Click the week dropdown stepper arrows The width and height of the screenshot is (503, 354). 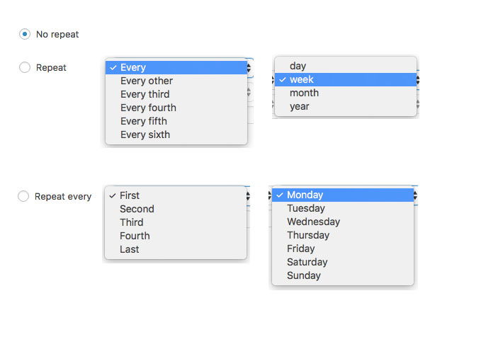point(417,80)
